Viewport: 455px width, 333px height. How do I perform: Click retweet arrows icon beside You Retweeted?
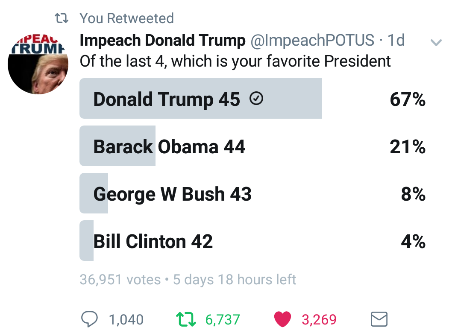coord(62,18)
